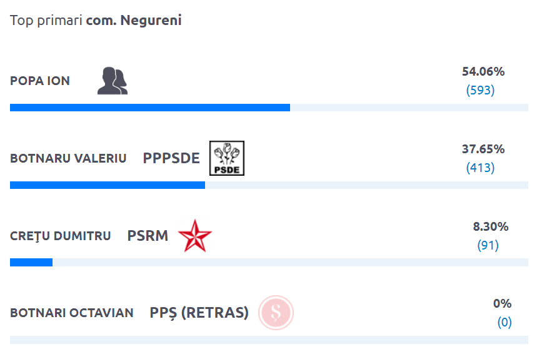This screenshot has width=542, height=364.
Task: Click Crețu Dumitru's vote progress bar
Action: pyautogui.click(x=269, y=263)
